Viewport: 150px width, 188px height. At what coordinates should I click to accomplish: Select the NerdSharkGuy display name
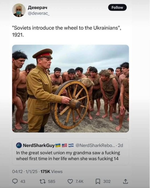coord(39,145)
